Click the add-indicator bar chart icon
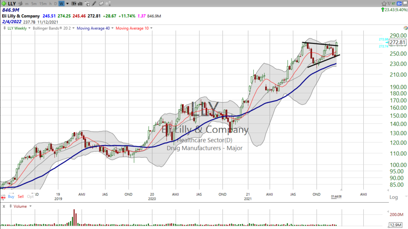Screen dimensions: 408x229 pos(80,4)
